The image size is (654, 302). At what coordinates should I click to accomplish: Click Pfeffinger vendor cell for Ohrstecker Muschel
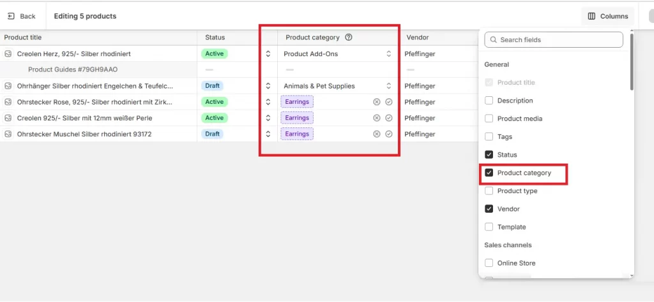click(420, 134)
